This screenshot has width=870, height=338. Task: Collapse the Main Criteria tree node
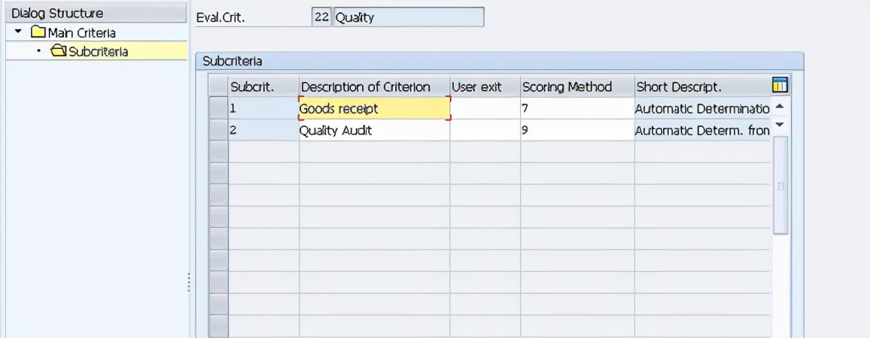pyautogui.click(x=18, y=32)
